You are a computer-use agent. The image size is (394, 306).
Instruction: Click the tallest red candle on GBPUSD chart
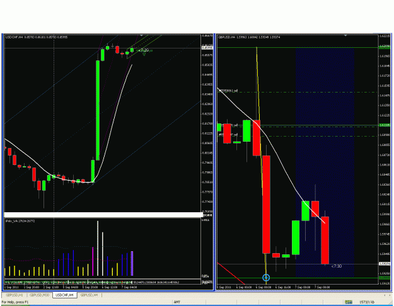[267, 205]
